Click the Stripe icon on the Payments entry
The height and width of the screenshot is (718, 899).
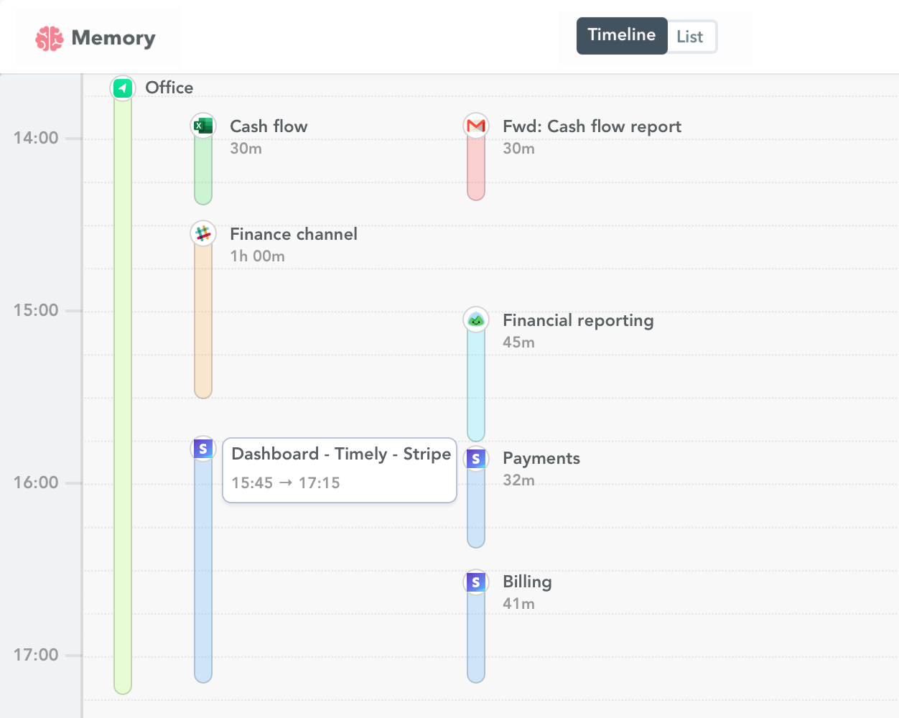pyautogui.click(x=476, y=457)
